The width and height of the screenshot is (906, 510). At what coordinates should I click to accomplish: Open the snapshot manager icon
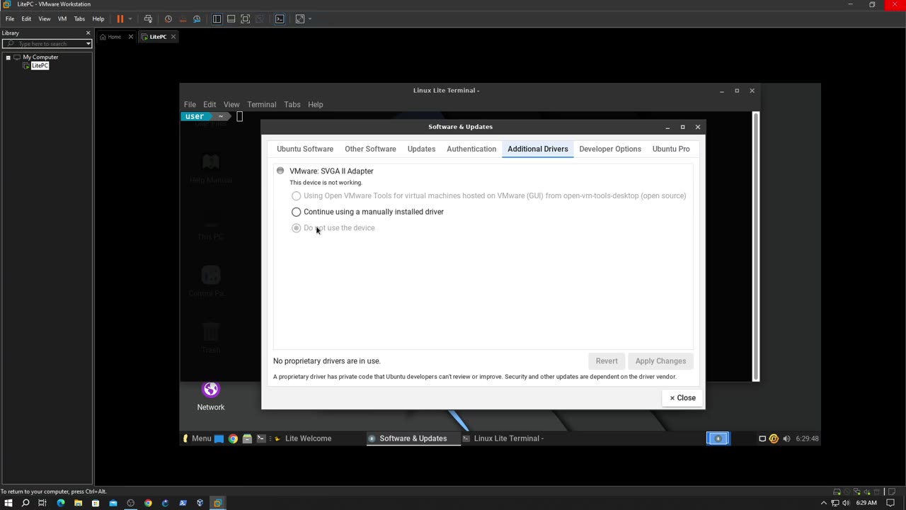[x=197, y=19]
